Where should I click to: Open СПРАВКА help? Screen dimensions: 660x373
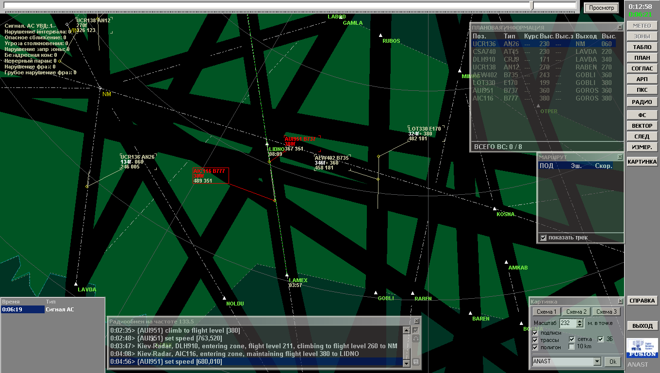point(642,301)
